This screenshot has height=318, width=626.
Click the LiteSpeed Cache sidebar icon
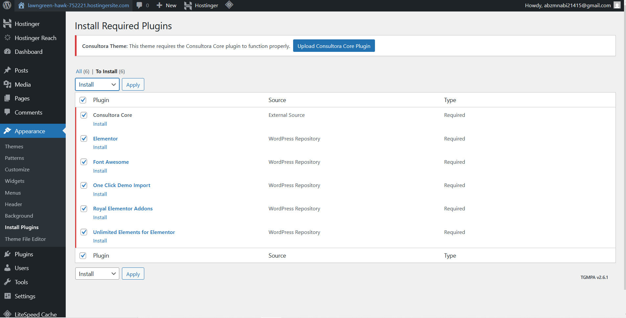(x=8, y=313)
